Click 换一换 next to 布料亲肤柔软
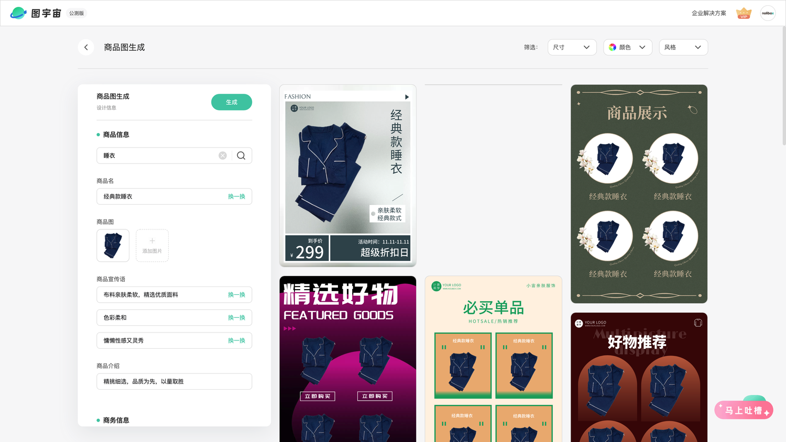 (x=236, y=295)
